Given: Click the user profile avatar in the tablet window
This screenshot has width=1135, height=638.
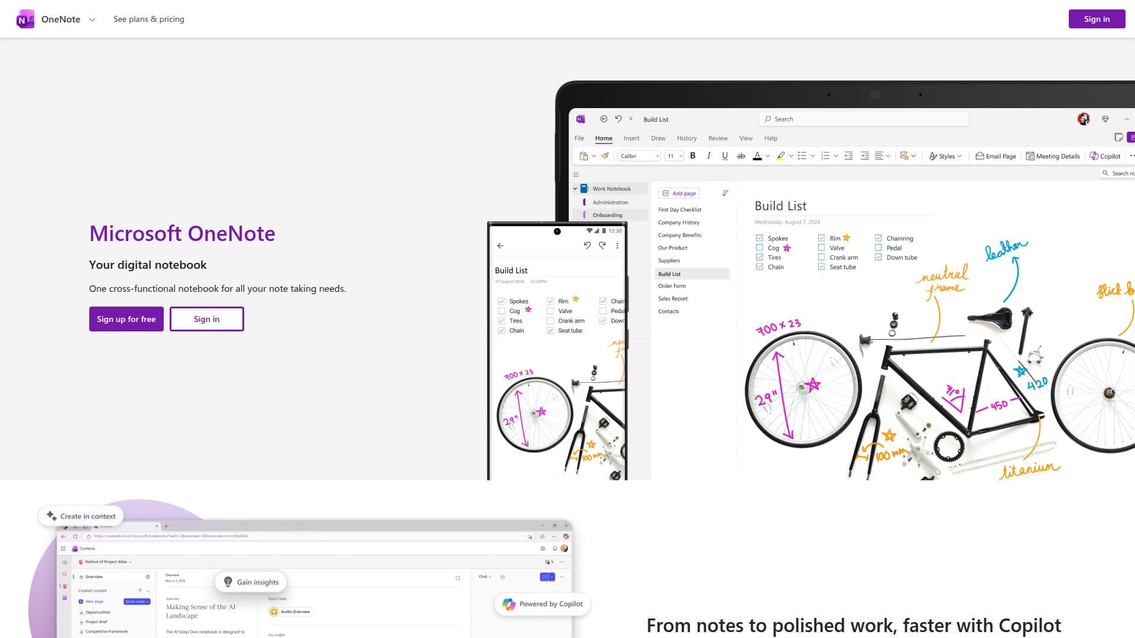Looking at the screenshot, I should (1084, 119).
